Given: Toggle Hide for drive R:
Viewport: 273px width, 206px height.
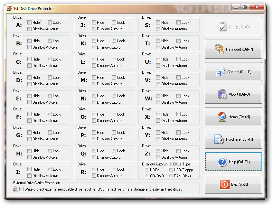Looking at the screenshot, I should pyautogui.click(x=94, y=169).
